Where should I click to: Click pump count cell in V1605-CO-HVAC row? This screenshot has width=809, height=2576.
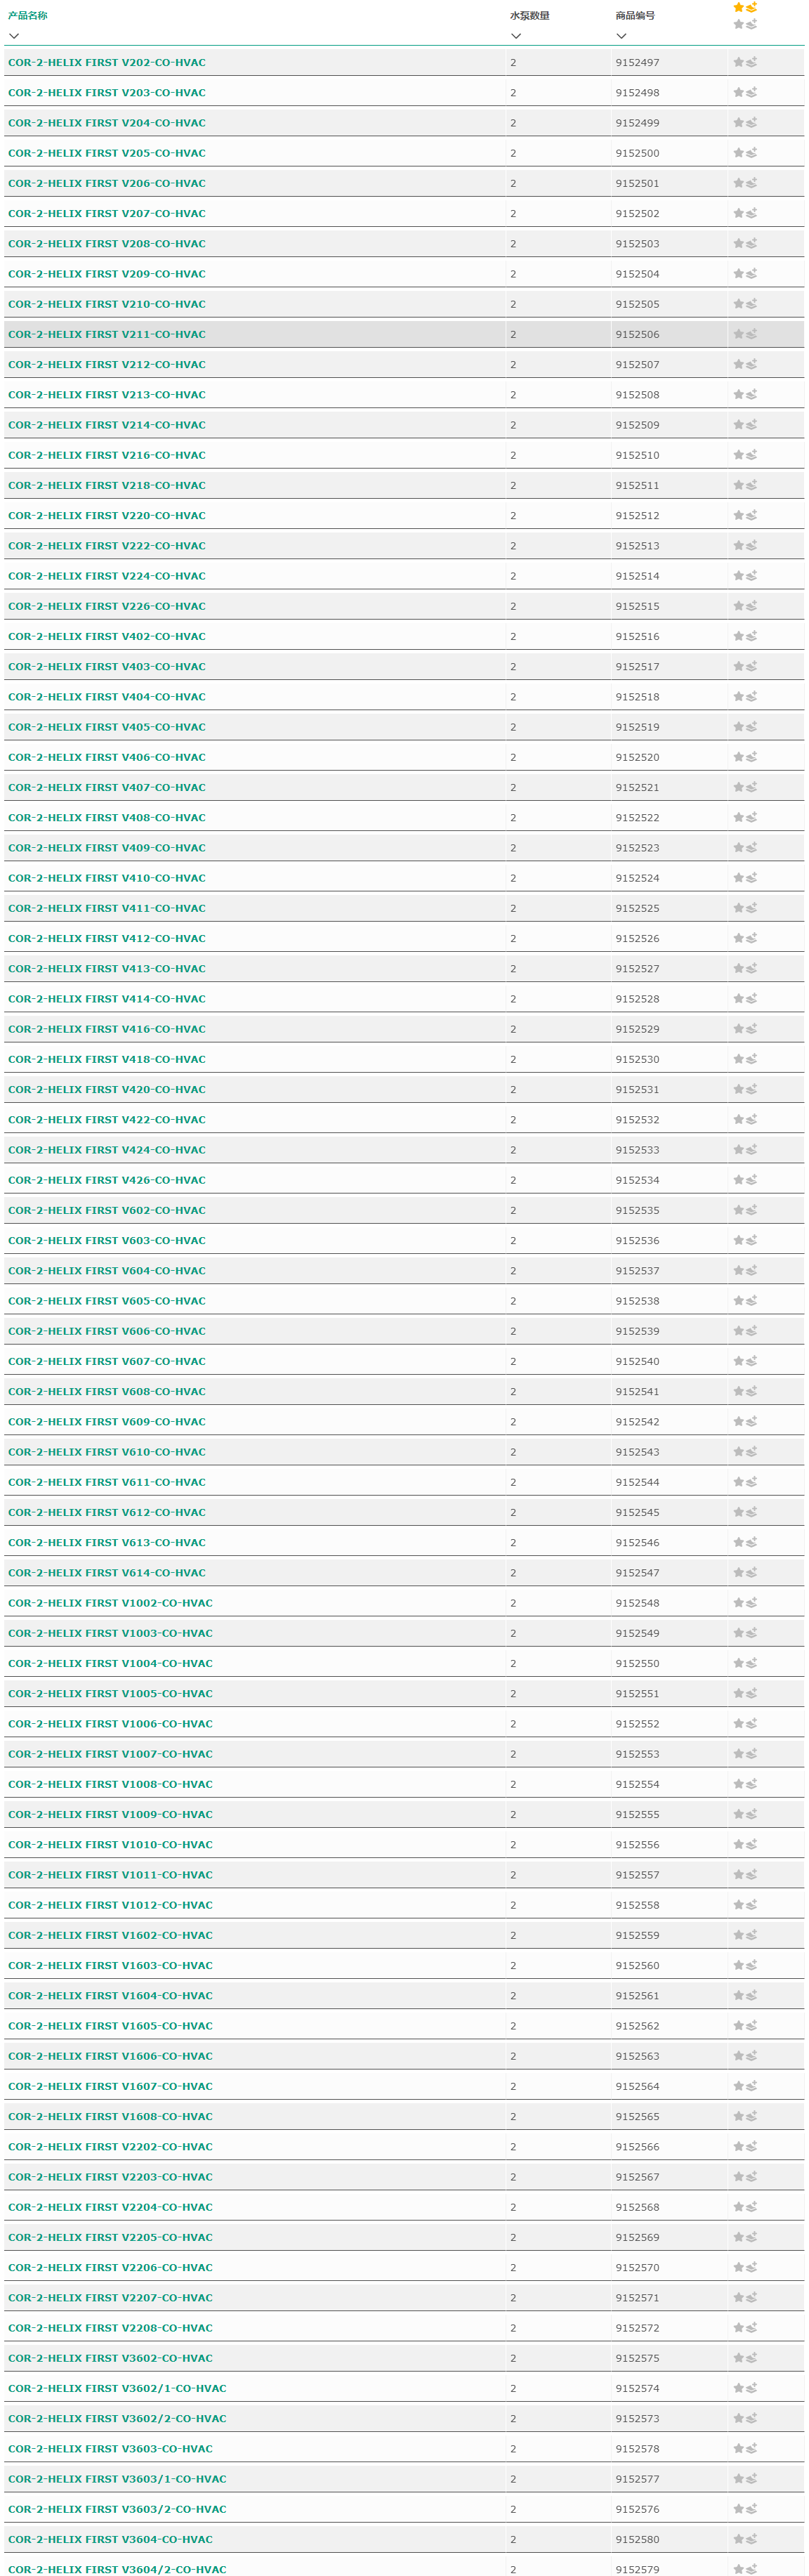point(558,2026)
